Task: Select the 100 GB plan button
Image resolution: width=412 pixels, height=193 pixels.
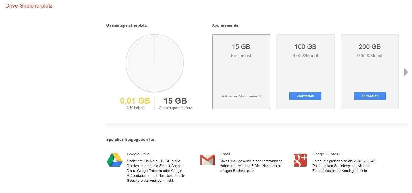Action: tap(305, 96)
